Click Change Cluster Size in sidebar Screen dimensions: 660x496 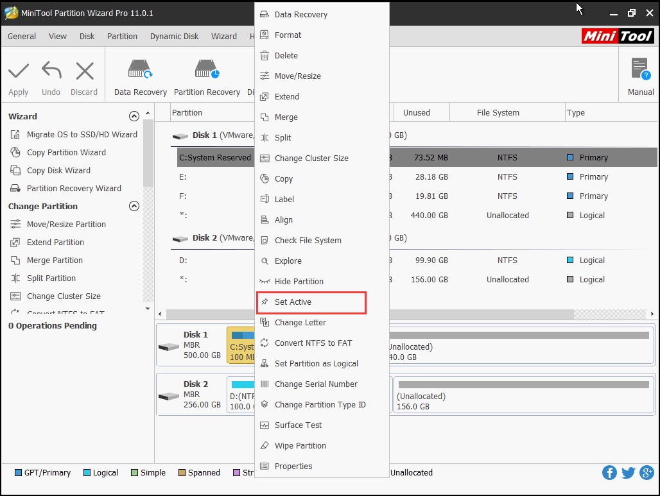click(56, 296)
